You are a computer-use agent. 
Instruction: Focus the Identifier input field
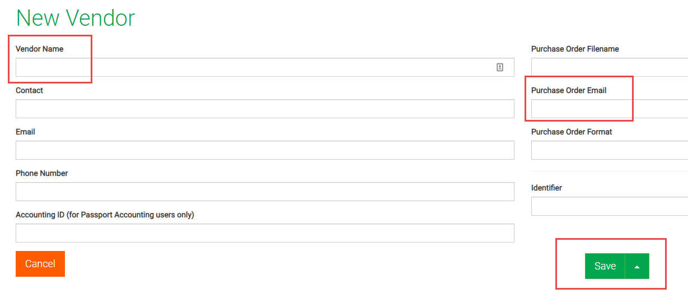click(x=609, y=206)
